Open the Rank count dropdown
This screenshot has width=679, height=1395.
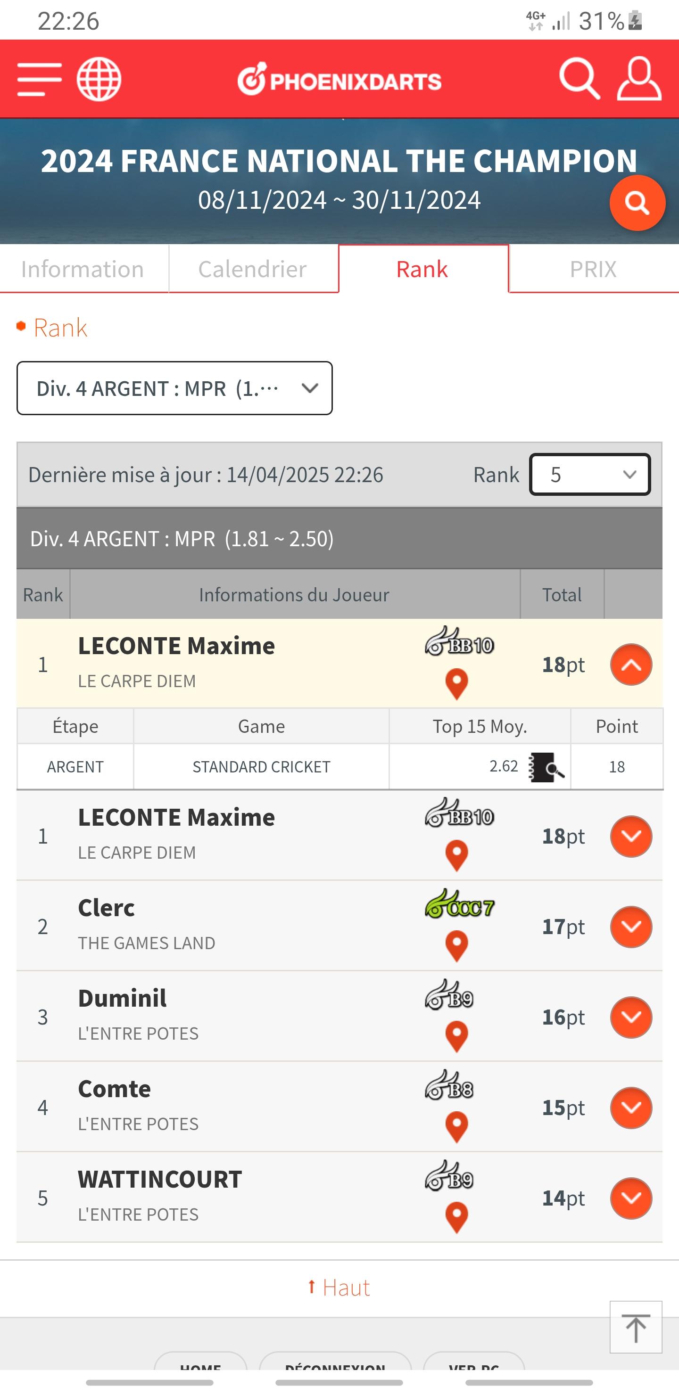589,475
